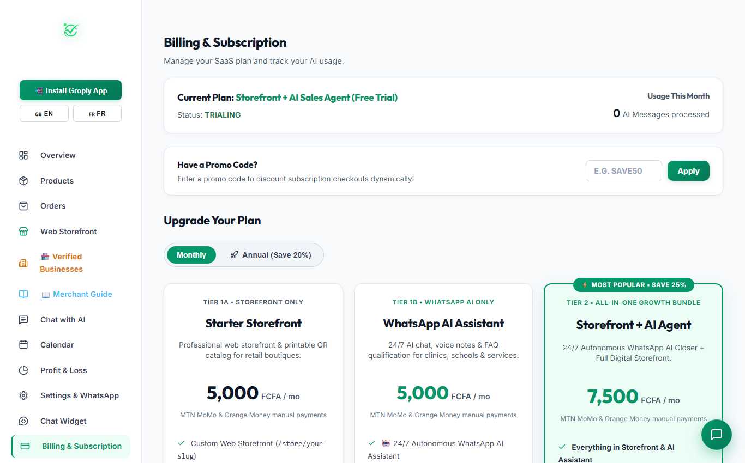Click the Profit & Loss pie chart icon

click(x=23, y=370)
